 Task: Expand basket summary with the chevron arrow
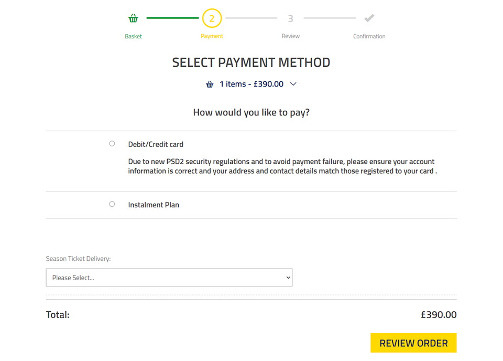tap(293, 84)
